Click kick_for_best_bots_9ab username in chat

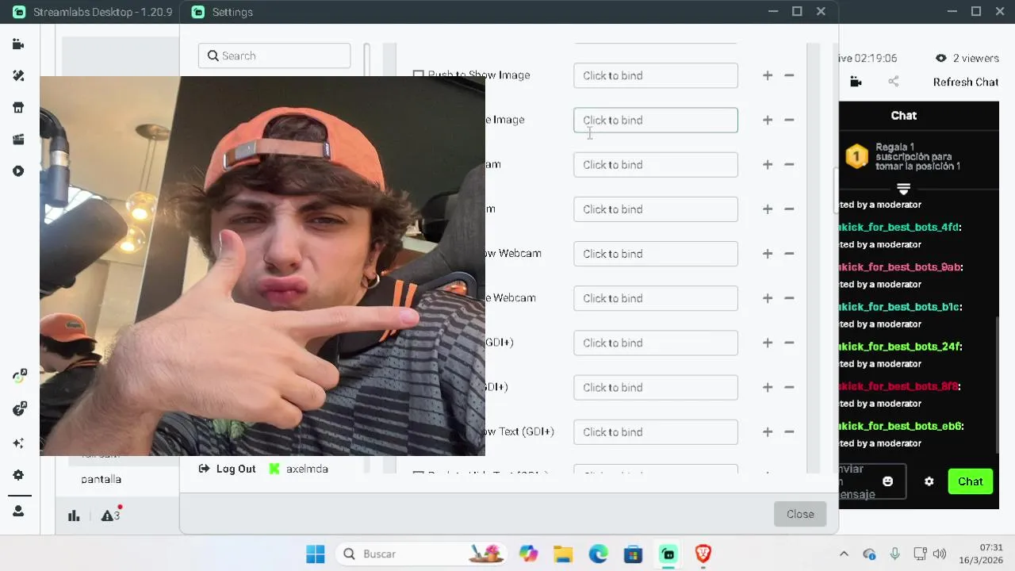901,267
